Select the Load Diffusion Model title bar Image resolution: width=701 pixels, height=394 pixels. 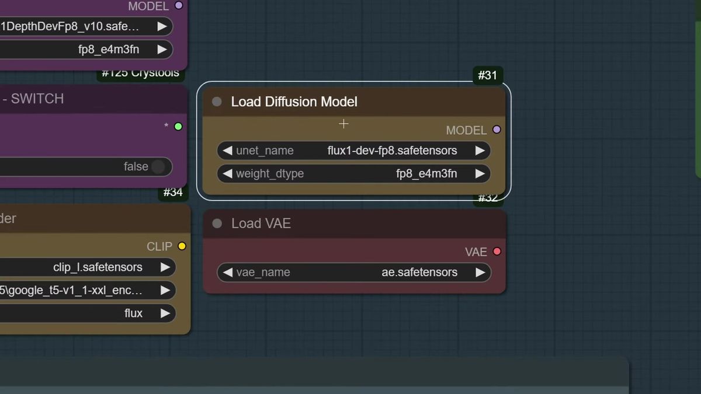[353, 102]
